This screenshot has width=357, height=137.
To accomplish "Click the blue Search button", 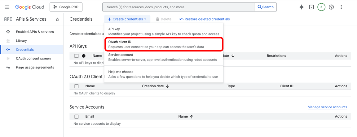I will 266,7.
